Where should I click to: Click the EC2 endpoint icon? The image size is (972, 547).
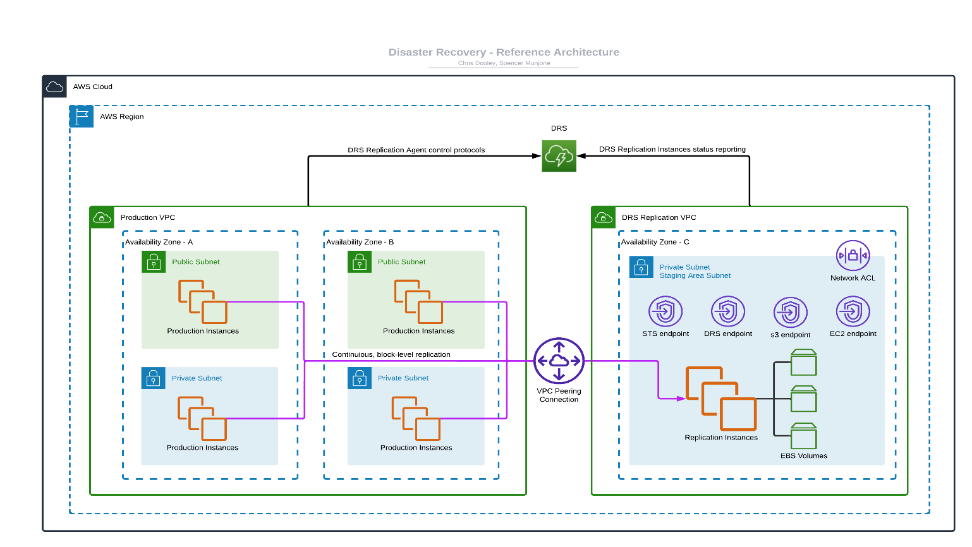[853, 312]
